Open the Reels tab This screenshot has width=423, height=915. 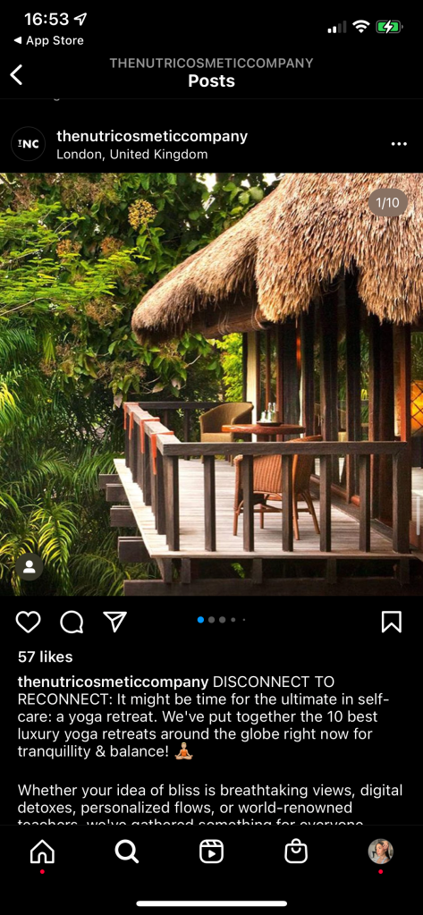(x=211, y=852)
